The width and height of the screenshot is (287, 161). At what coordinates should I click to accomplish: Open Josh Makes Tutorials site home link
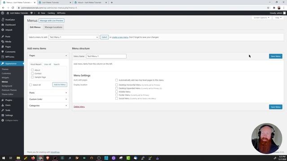tap(17, 13)
